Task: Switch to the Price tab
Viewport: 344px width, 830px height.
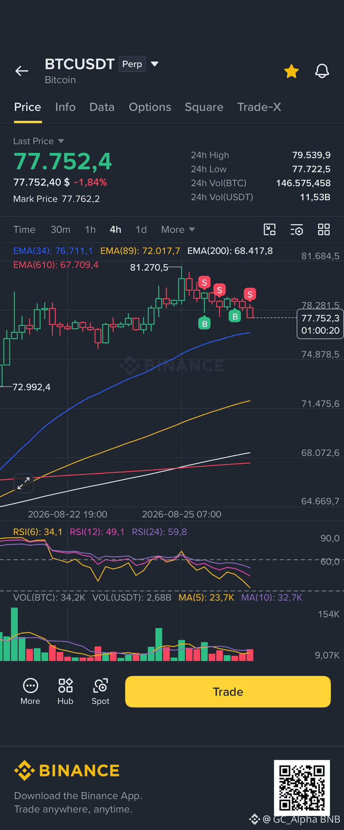Action: [27, 107]
